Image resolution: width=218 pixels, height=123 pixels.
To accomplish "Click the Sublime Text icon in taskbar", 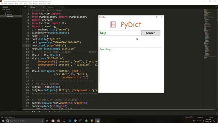I will click(x=92, y=121).
